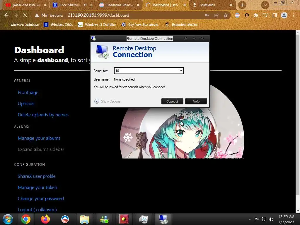
Task: Open the Computer dropdown arrow
Action: click(x=181, y=71)
